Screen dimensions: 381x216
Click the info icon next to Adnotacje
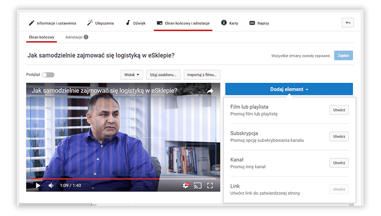click(86, 37)
